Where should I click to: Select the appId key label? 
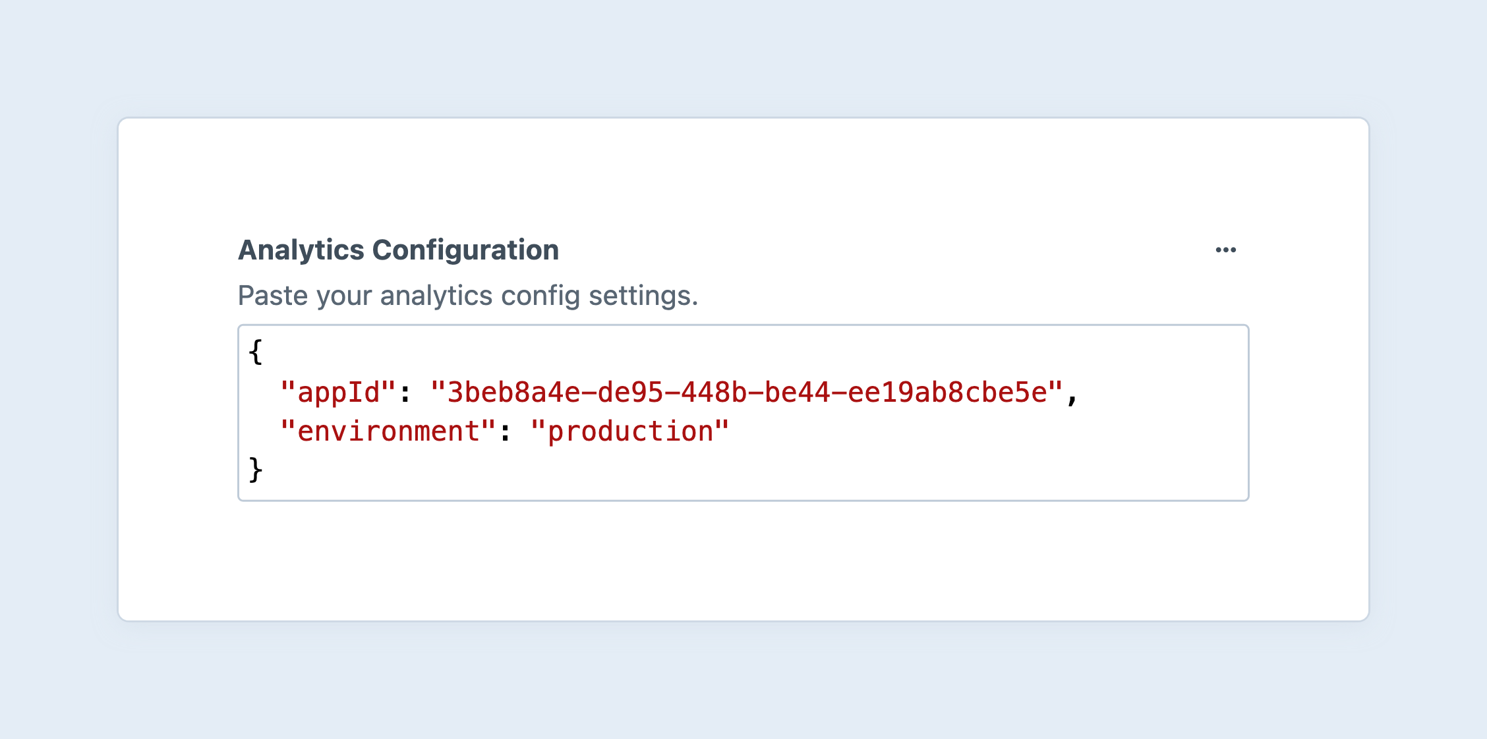(337, 391)
